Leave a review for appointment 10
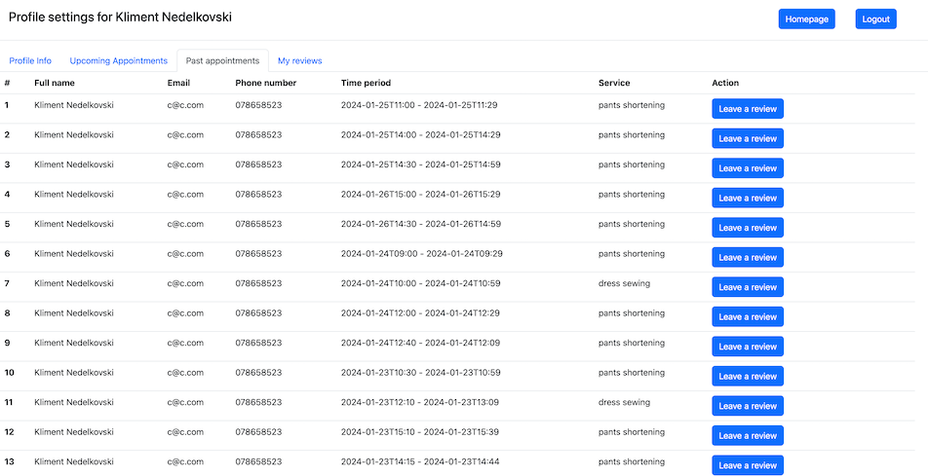The height and width of the screenshot is (476, 928). (748, 376)
